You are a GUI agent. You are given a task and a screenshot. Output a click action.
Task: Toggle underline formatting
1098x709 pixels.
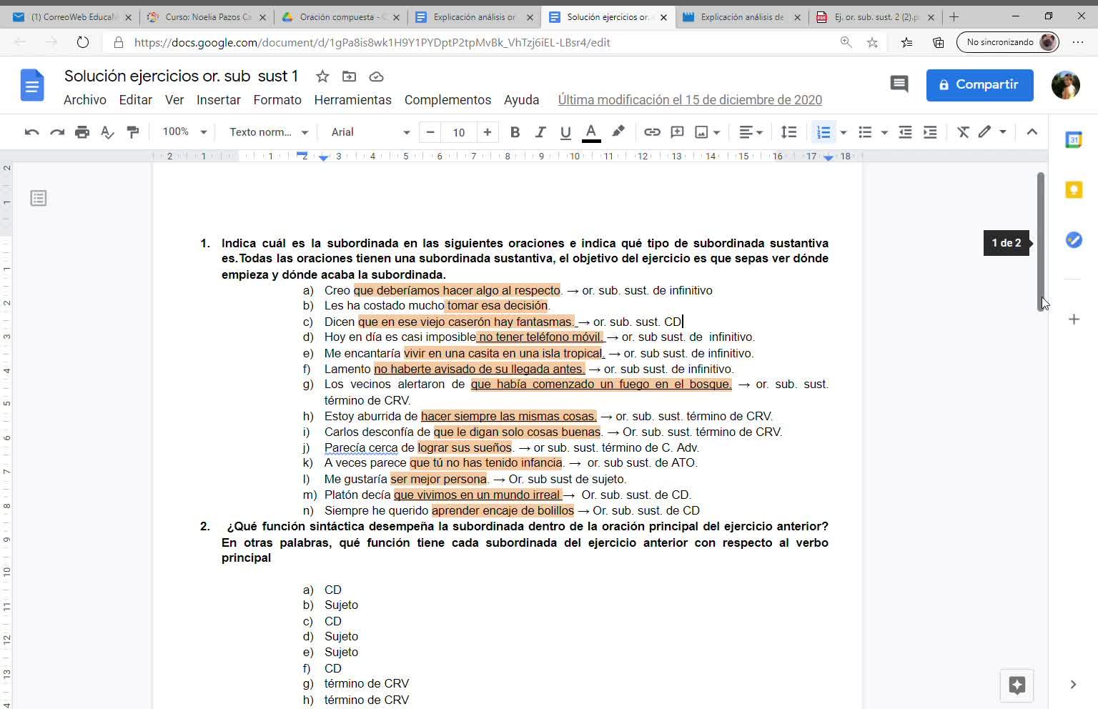pos(565,132)
